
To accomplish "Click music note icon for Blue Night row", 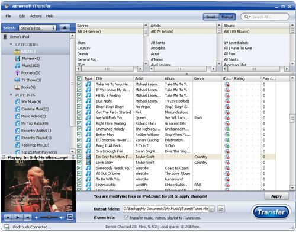I will click(88, 101).
